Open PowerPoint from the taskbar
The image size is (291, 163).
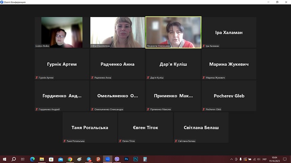click(98, 159)
